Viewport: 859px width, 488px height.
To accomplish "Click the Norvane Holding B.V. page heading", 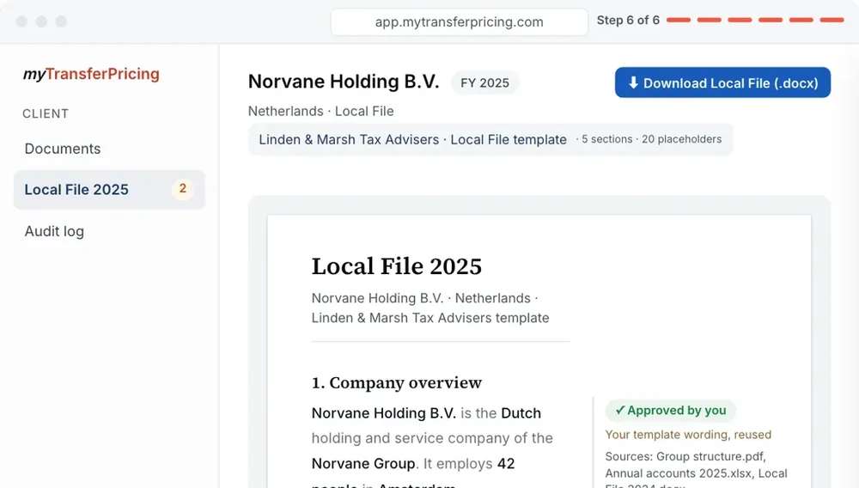I will (x=344, y=82).
